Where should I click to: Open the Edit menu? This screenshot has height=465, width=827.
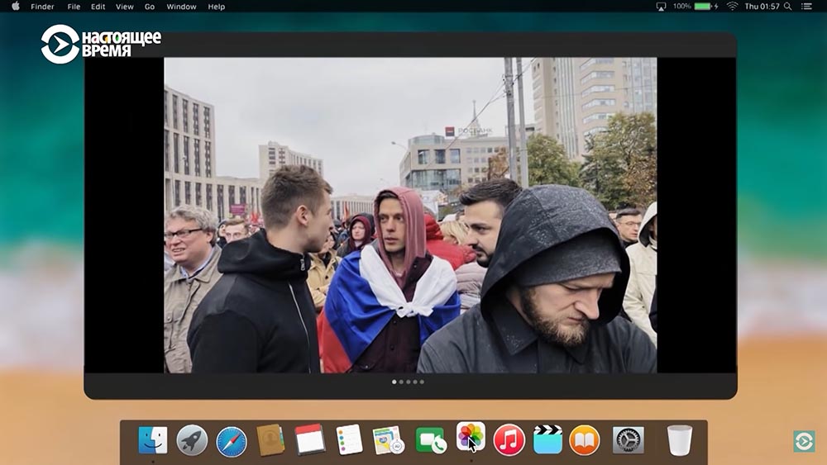pyautogui.click(x=98, y=7)
